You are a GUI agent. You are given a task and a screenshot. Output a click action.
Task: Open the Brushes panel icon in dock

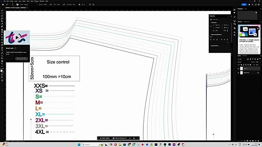pyautogui.click(x=235, y=21)
